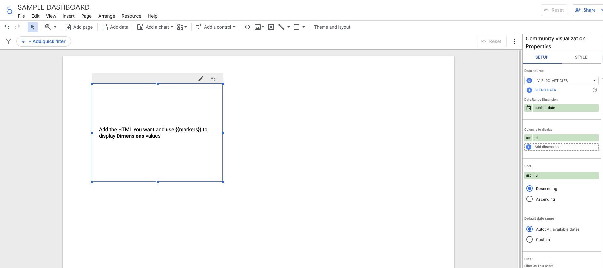Image resolution: width=603 pixels, height=268 pixels.
Task: Click the filter funnel icon
Action: pos(8,41)
